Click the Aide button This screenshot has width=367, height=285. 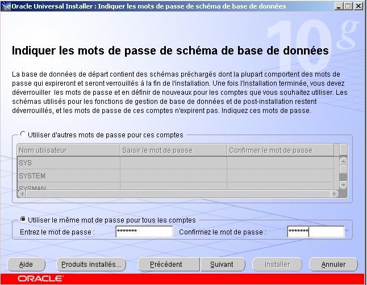tap(26, 265)
